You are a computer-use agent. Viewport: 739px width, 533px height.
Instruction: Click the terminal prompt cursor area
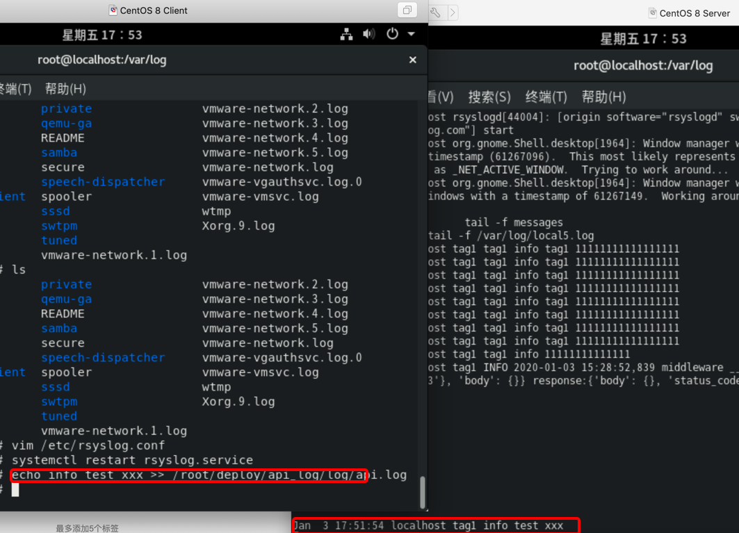click(x=15, y=490)
